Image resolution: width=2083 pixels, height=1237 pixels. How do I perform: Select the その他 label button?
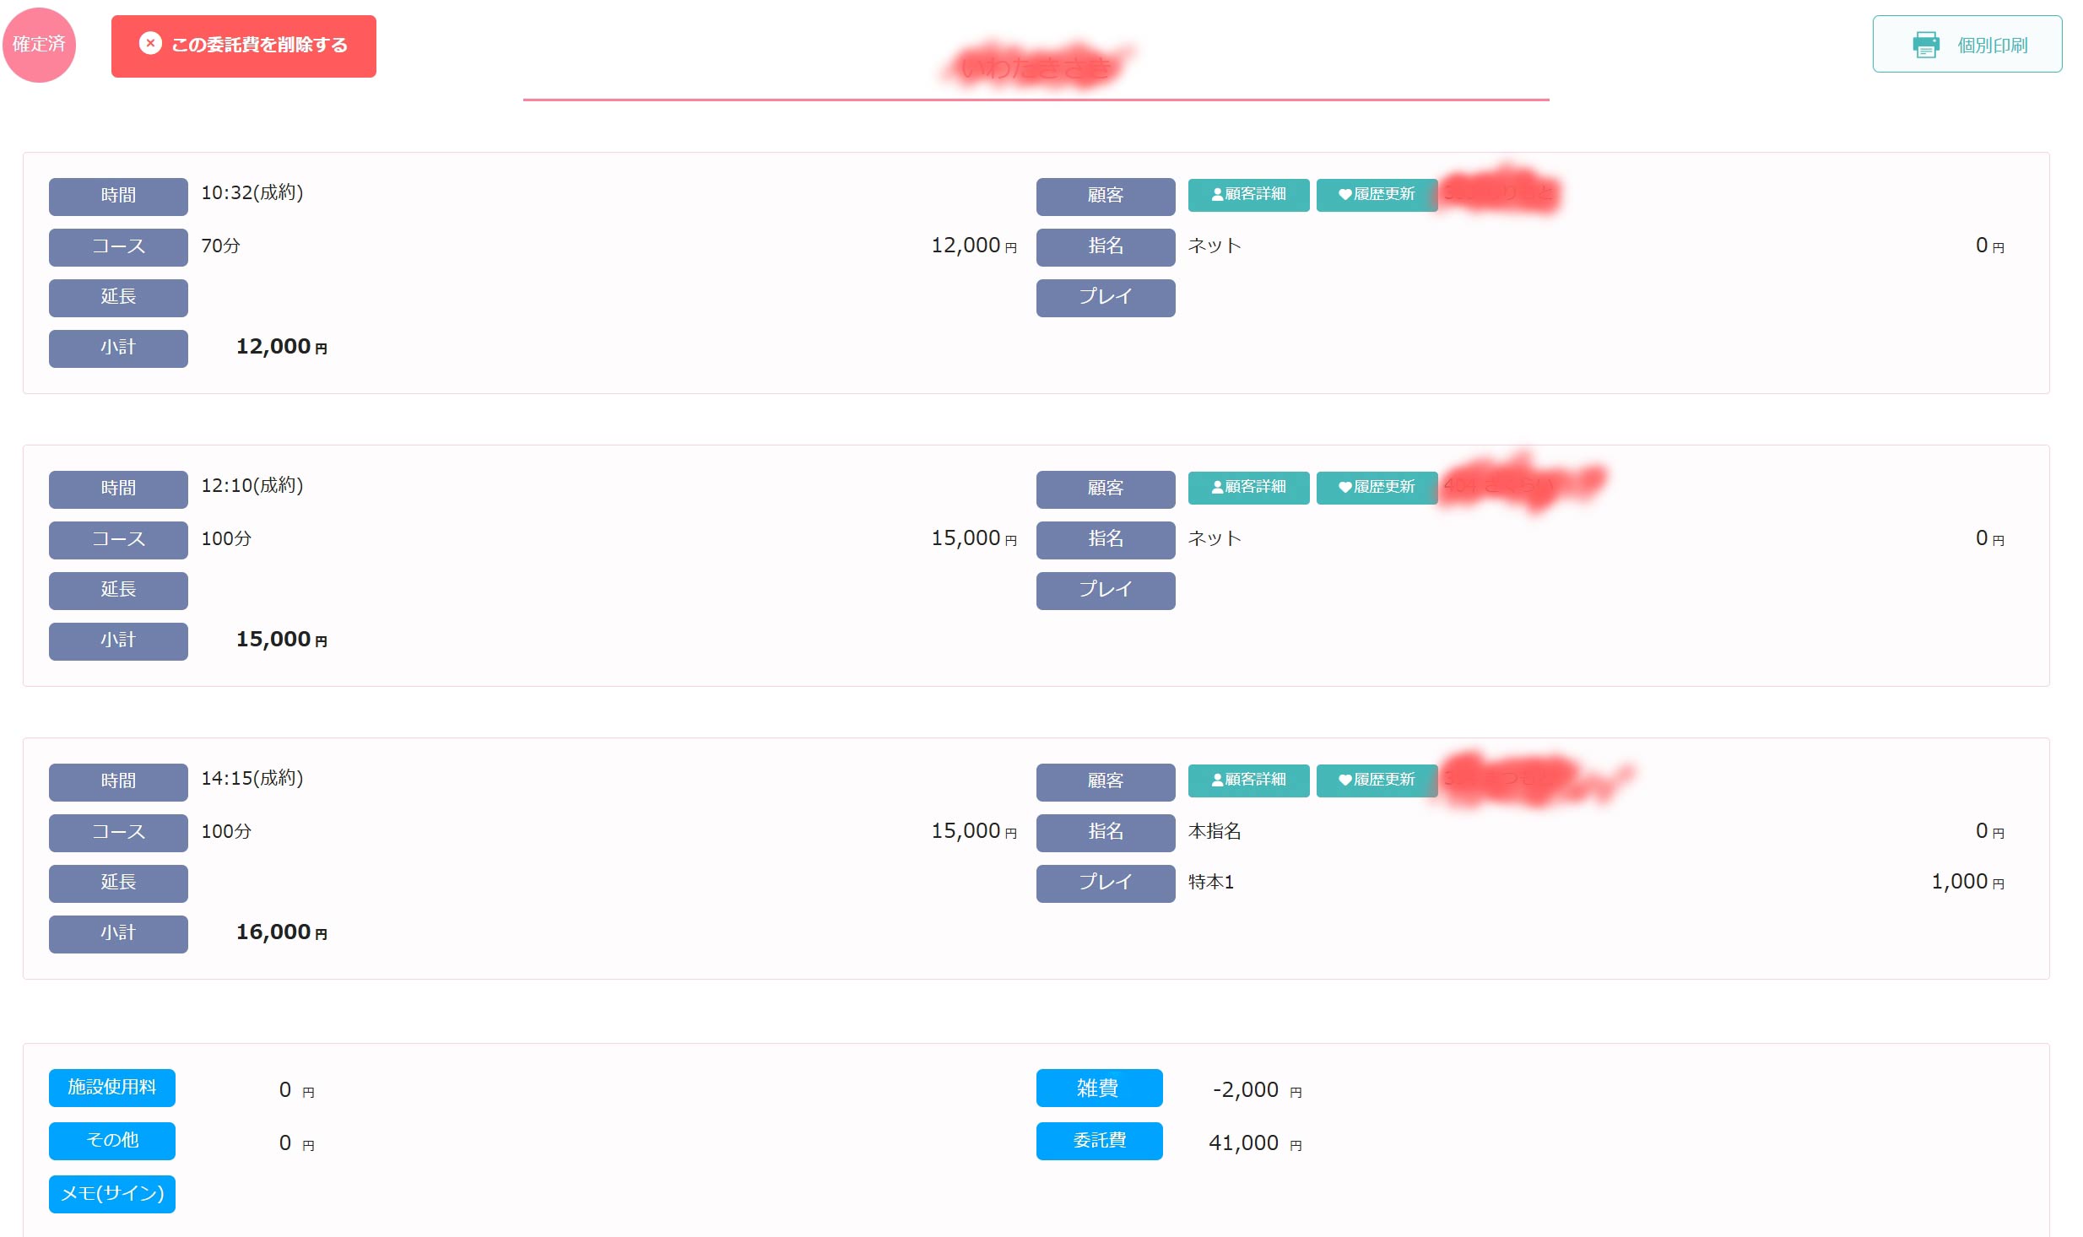(x=112, y=1141)
